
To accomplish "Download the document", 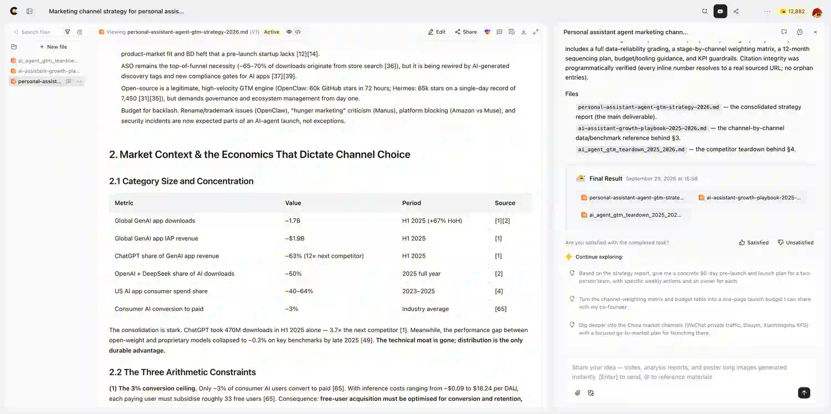I will [524, 32].
